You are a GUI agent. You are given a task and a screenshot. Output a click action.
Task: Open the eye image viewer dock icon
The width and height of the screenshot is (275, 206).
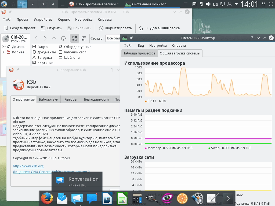(167, 198)
